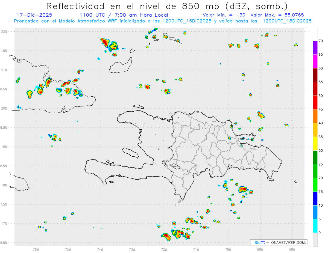The image size is (328, 253).
Task: Select the dark red 50–55 dBZ colorbar segment
Action: (315, 89)
